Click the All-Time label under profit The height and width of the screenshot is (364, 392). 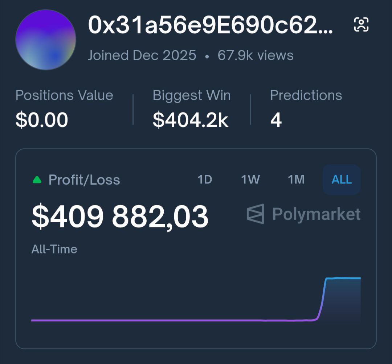tap(54, 249)
